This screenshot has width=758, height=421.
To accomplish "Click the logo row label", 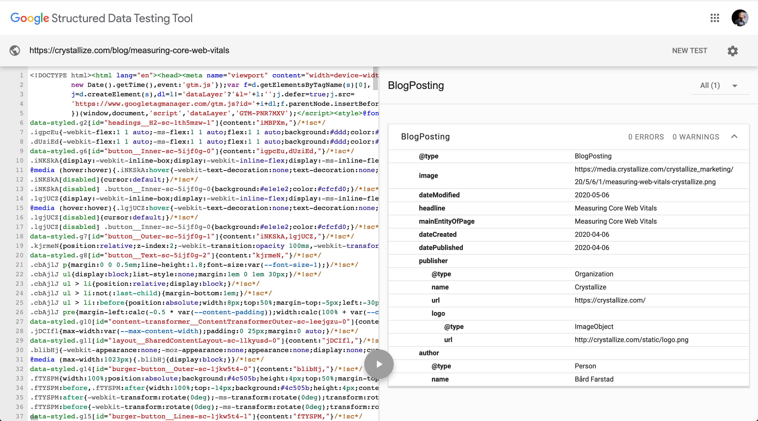I will tap(438, 314).
